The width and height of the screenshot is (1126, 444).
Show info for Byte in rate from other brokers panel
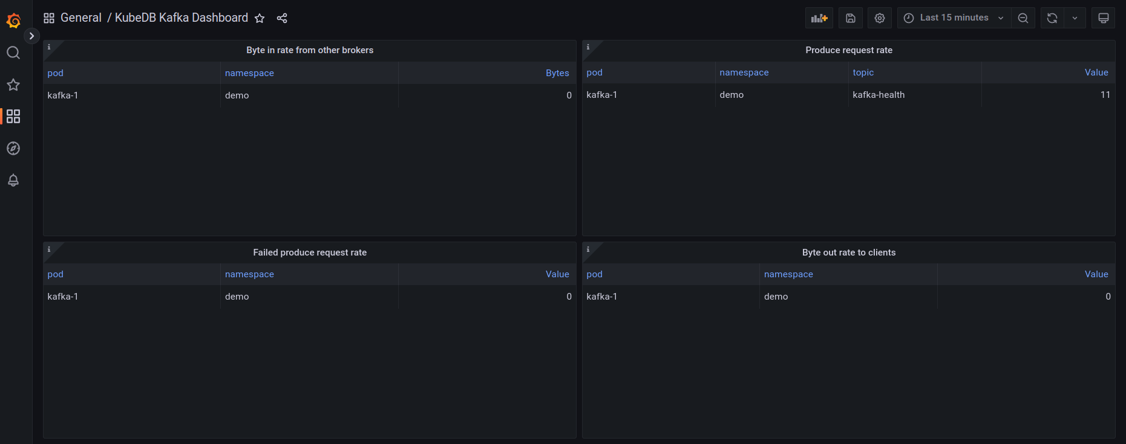pyautogui.click(x=49, y=47)
